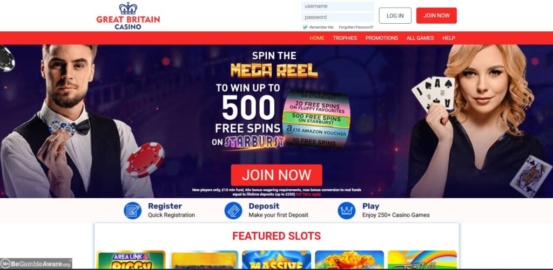
Task: Open the full T&Cs apply link
Action: (x=308, y=195)
